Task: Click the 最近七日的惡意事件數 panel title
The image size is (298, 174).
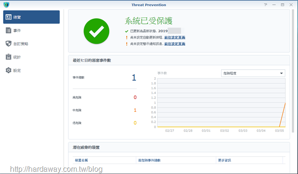Action: [x=92, y=60]
